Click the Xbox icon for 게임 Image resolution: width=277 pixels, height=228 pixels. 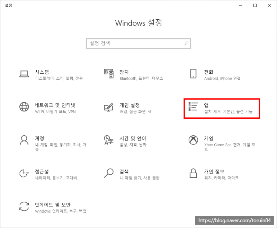(x=193, y=140)
